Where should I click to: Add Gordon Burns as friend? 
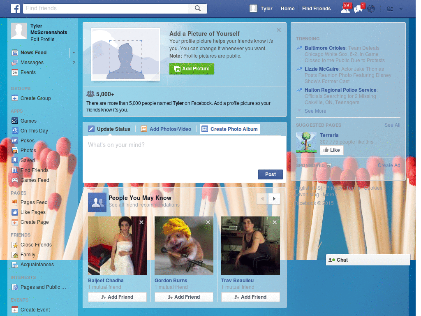pyautogui.click(x=184, y=297)
